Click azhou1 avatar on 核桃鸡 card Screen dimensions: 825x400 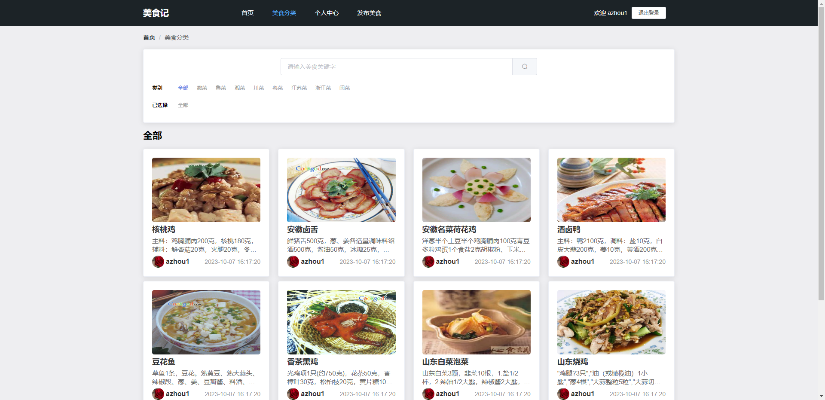(x=158, y=262)
